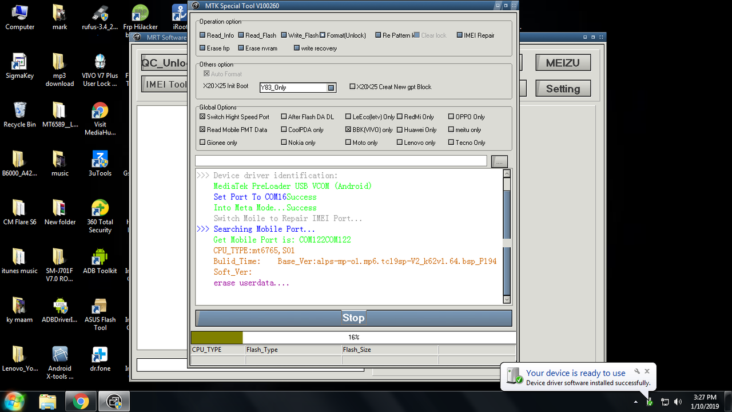Open itunes music folder

coord(19,262)
